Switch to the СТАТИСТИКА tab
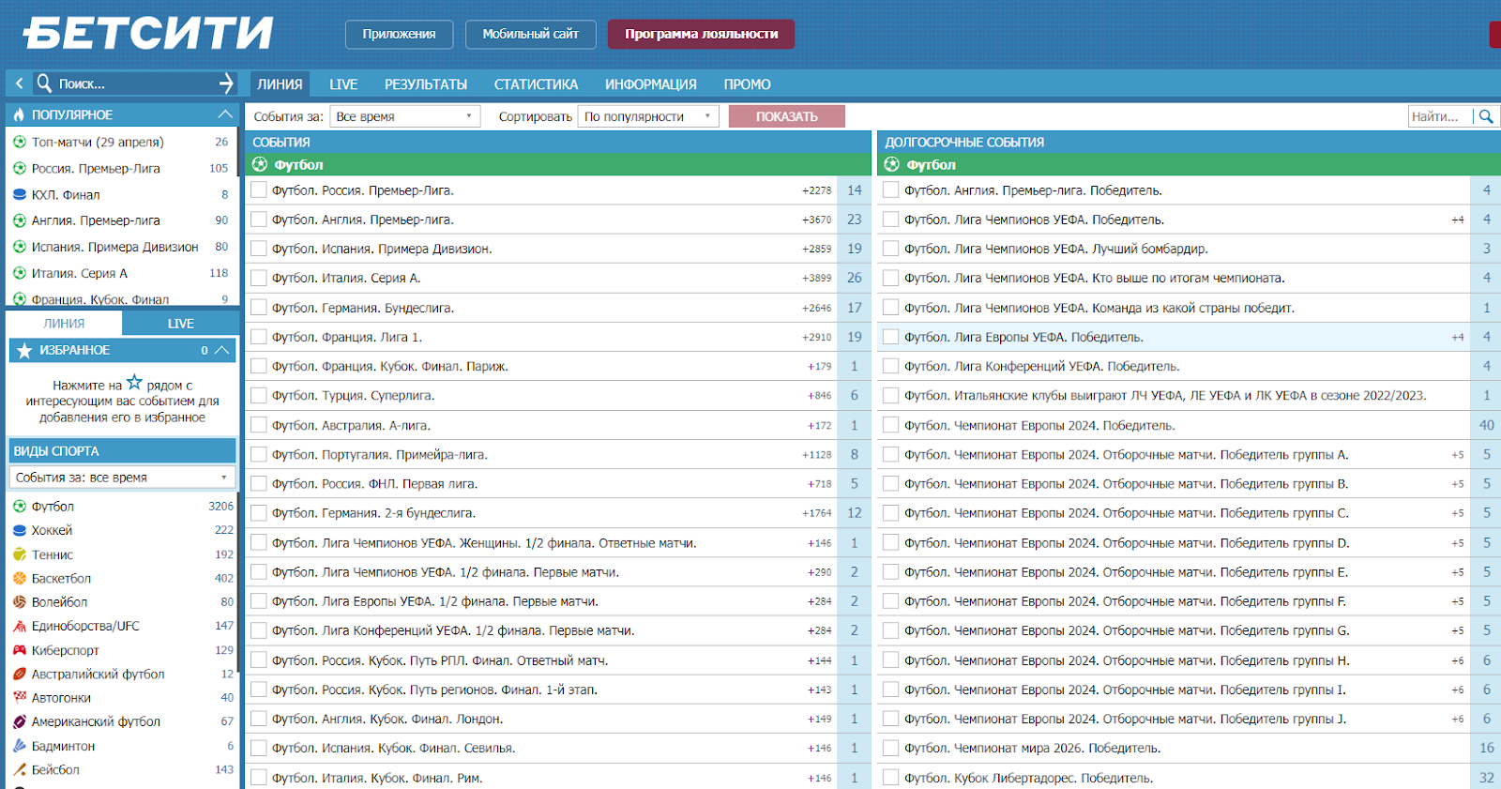Image resolution: width=1501 pixels, height=789 pixels. click(536, 83)
